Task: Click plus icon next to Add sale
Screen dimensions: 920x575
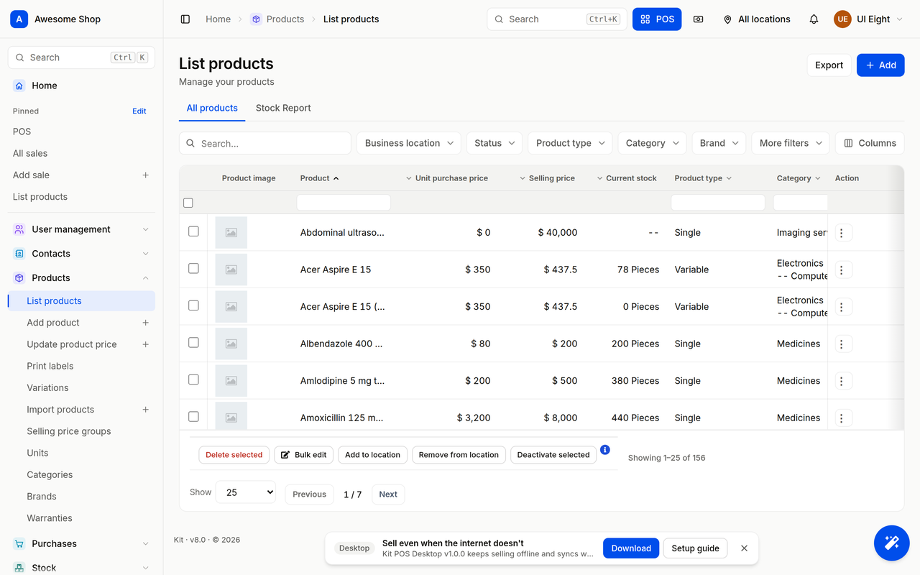Action: [145, 175]
